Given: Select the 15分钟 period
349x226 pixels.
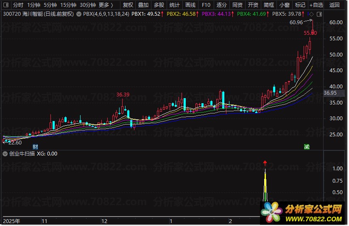Looking at the screenshot, I should (68, 5).
